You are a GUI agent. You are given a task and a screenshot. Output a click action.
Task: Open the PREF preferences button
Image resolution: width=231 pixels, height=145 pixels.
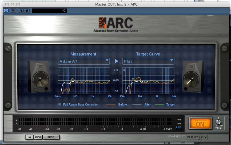pos(51,137)
